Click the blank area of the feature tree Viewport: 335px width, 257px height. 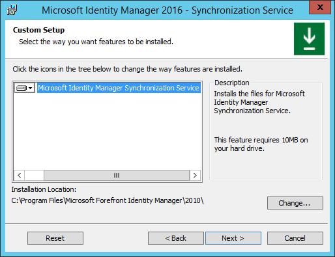[x=108, y=131]
